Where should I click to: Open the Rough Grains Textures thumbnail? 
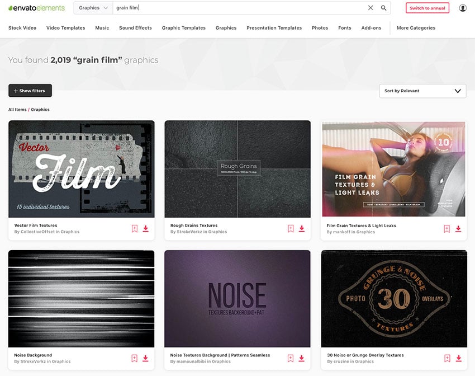tap(237, 168)
